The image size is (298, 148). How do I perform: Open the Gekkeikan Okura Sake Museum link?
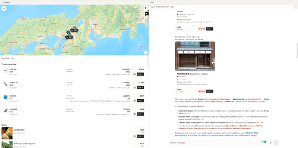pyautogui.click(x=192, y=128)
